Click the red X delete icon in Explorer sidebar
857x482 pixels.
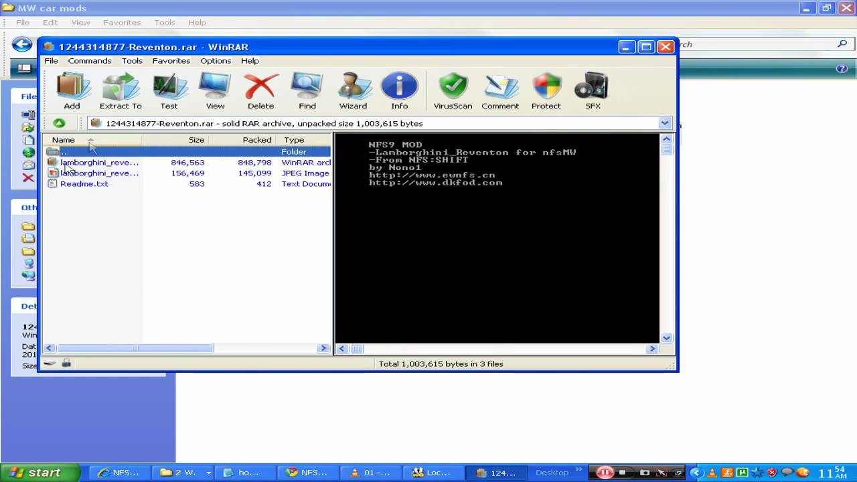click(x=28, y=177)
